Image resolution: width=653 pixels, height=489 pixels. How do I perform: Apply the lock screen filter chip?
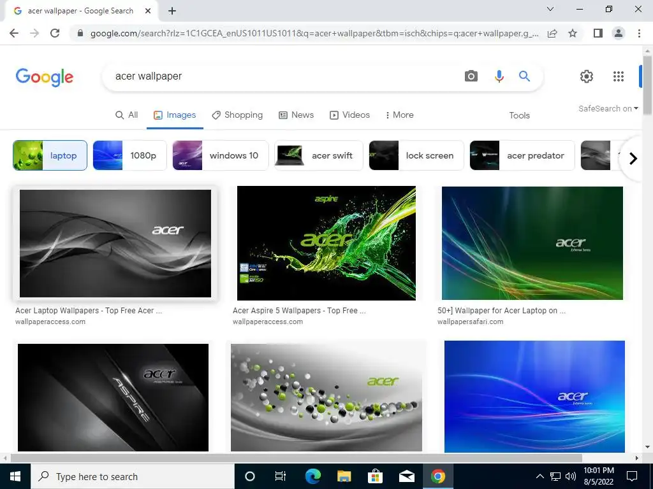416,155
